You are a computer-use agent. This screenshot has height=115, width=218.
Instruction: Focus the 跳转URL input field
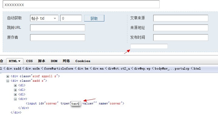pyautogui.click(x=57, y=28)
